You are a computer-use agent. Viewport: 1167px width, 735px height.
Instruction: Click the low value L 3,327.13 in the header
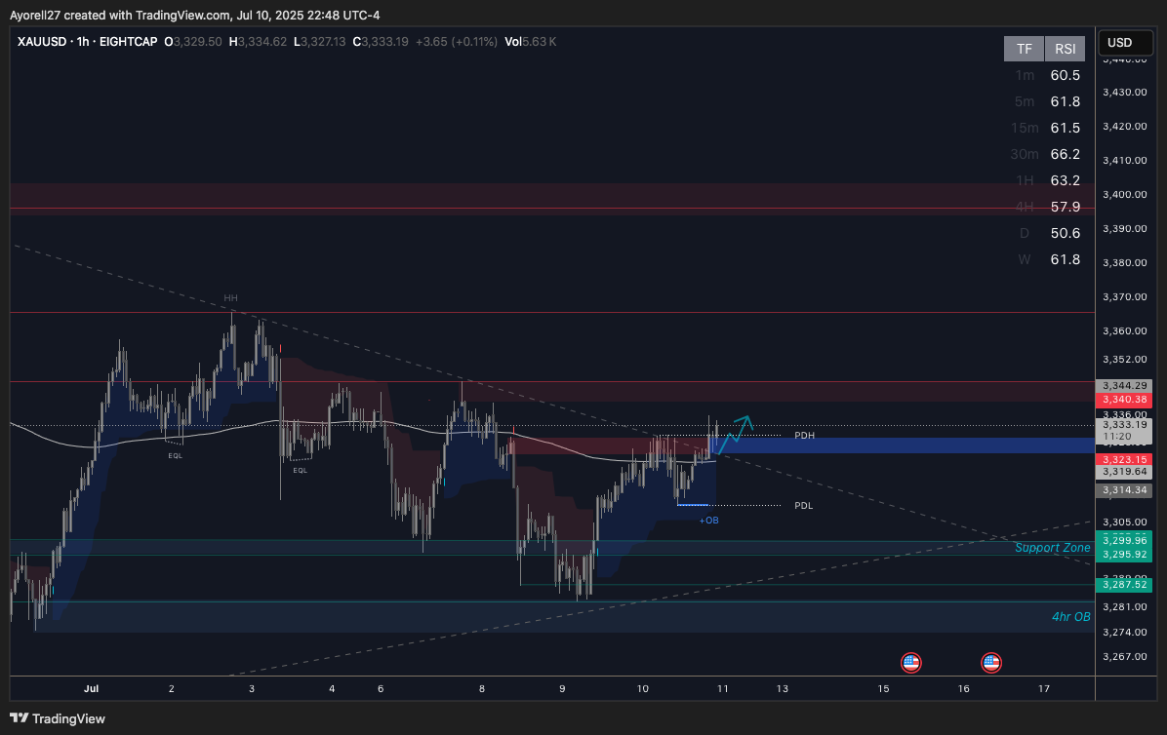(x=319, y=42)
